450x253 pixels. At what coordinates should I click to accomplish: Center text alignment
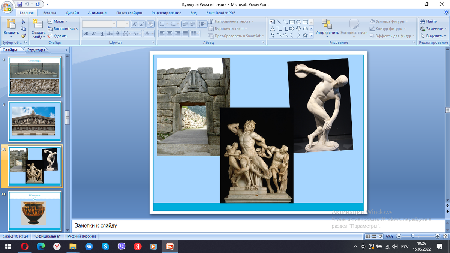(169, 33)
